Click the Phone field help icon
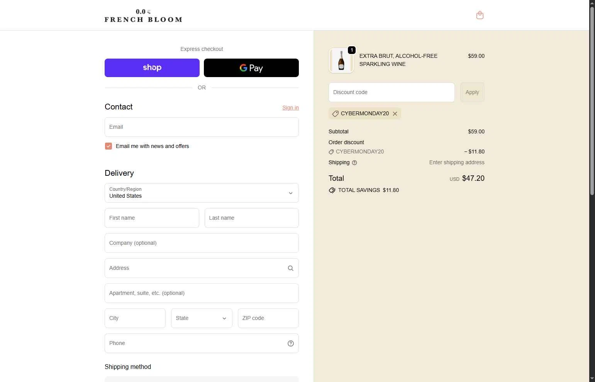Image resolution: width=595 pixels, height=382 pixels. coord(291,343)
